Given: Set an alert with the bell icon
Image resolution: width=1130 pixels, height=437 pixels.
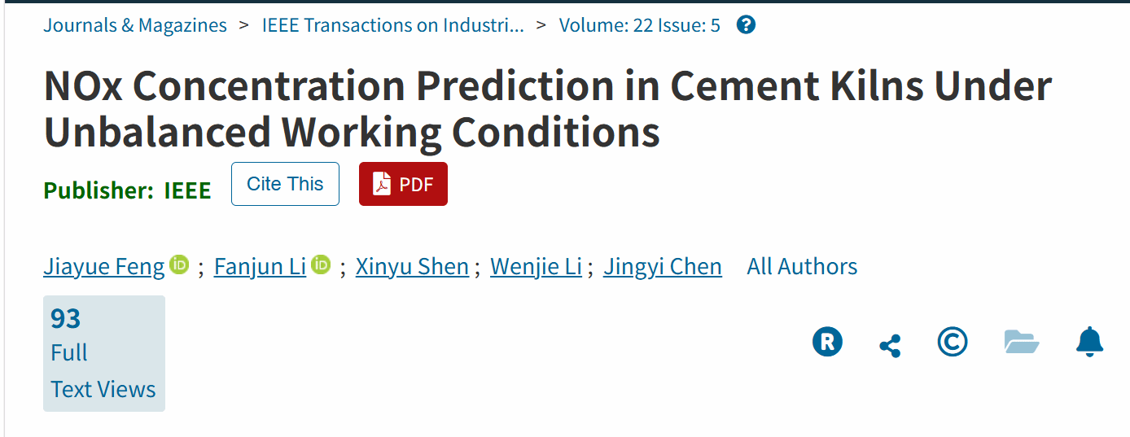Looking at the screenshot, I should coord(1089,342).
